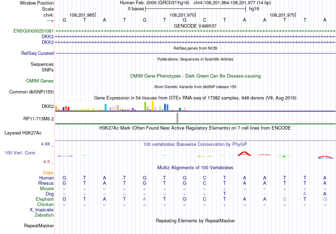Viewport: 336px width, 234px height.
Task: Click tallest yellow bar in DKK2 GTEx chart
Action: [x=152, y=105]
